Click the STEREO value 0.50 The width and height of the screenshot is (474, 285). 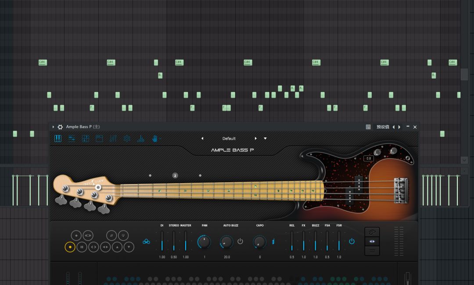tap(174, 257)
